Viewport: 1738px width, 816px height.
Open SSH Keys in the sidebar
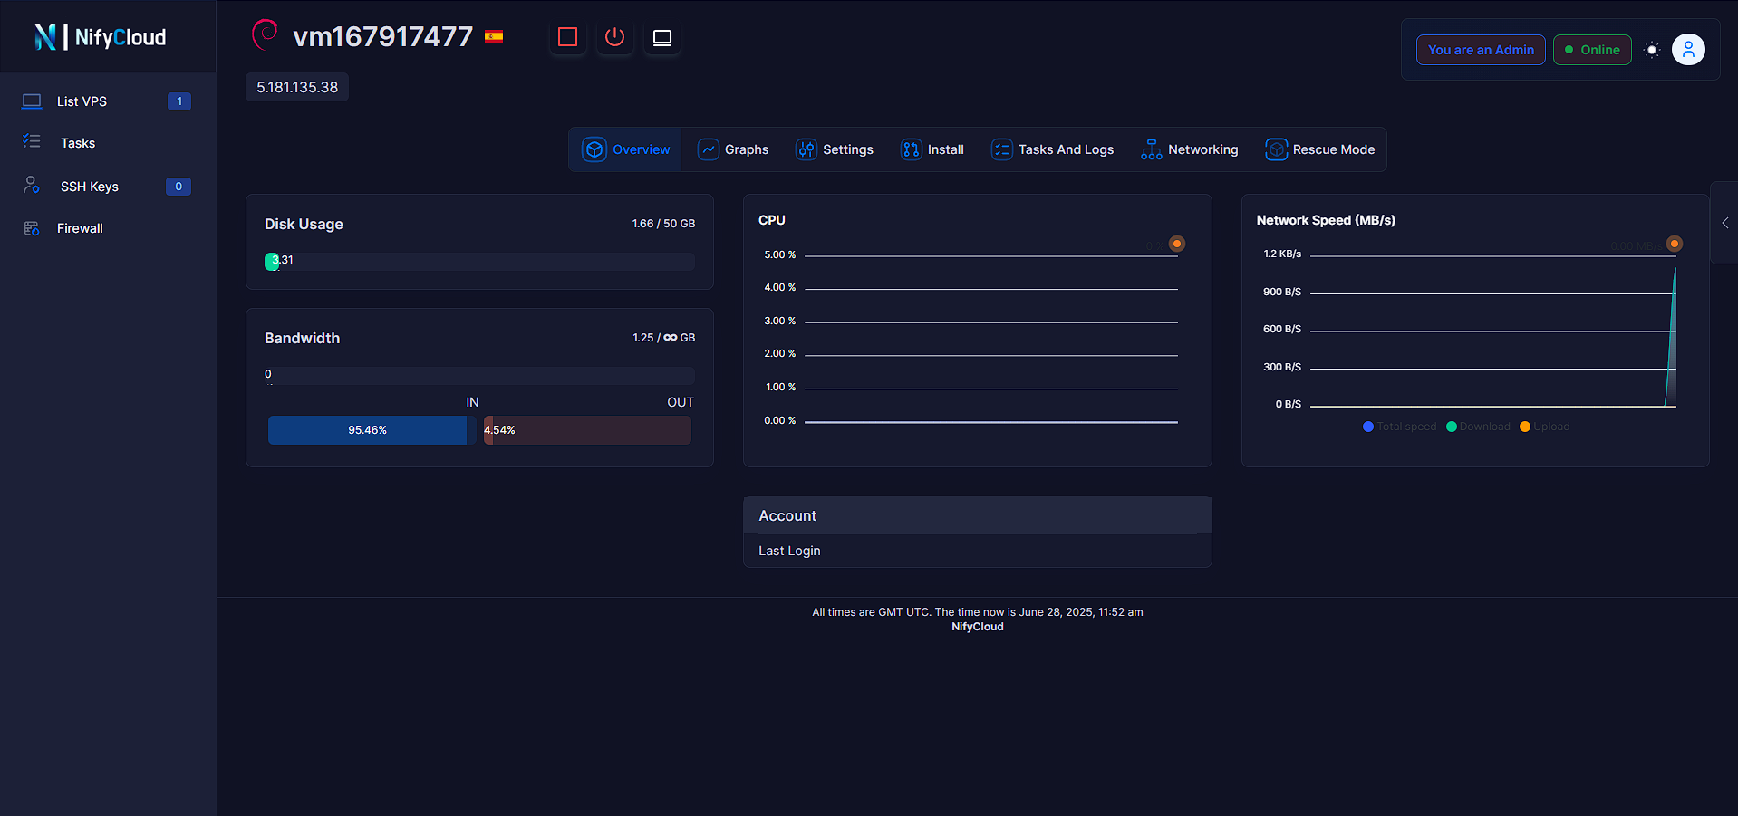click(x=108, y=187)
